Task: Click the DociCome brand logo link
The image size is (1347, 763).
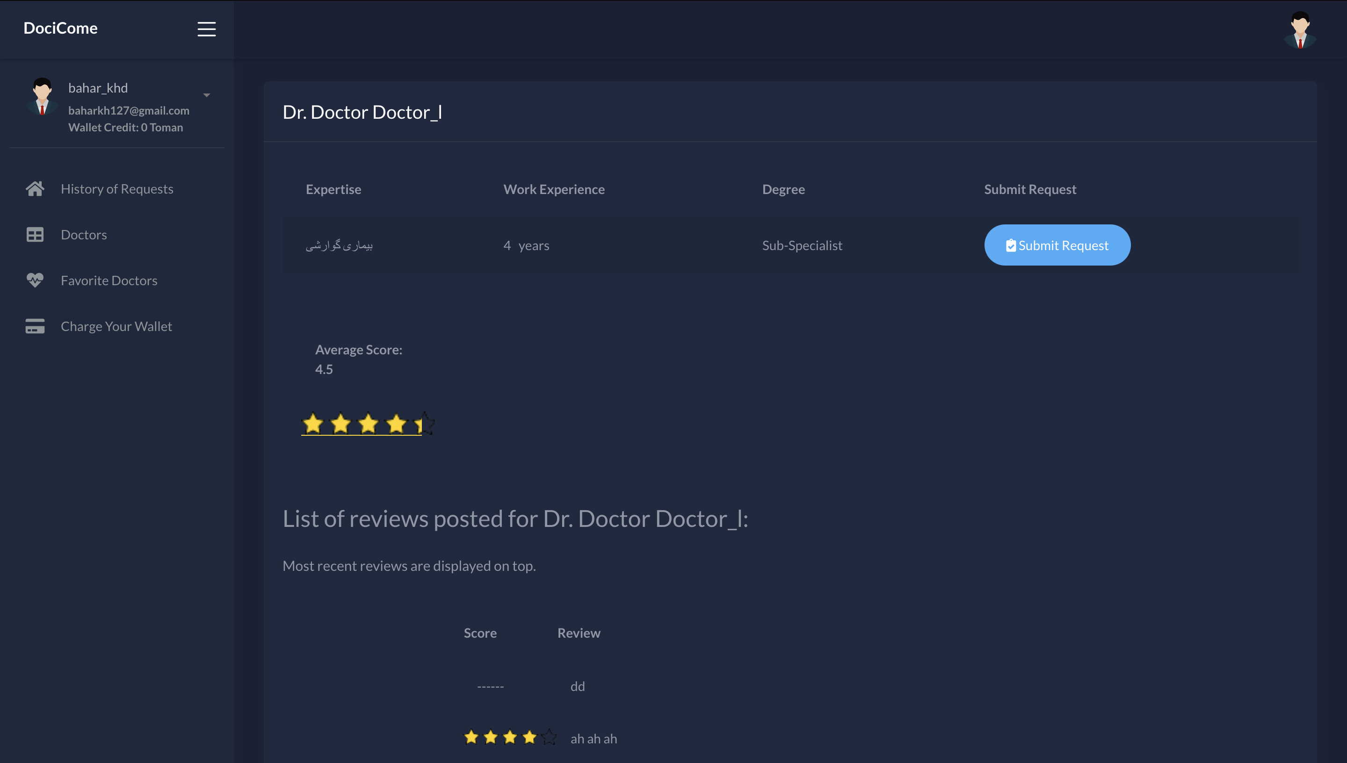Action: 60,29
